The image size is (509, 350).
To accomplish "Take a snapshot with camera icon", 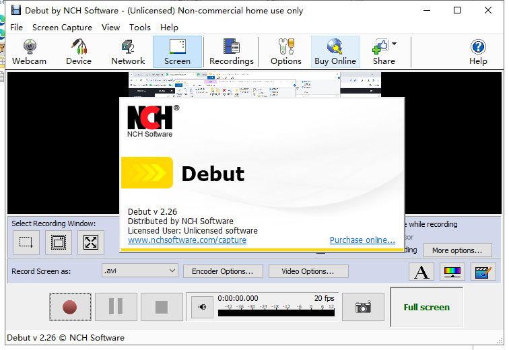I will tap(363, 307).
